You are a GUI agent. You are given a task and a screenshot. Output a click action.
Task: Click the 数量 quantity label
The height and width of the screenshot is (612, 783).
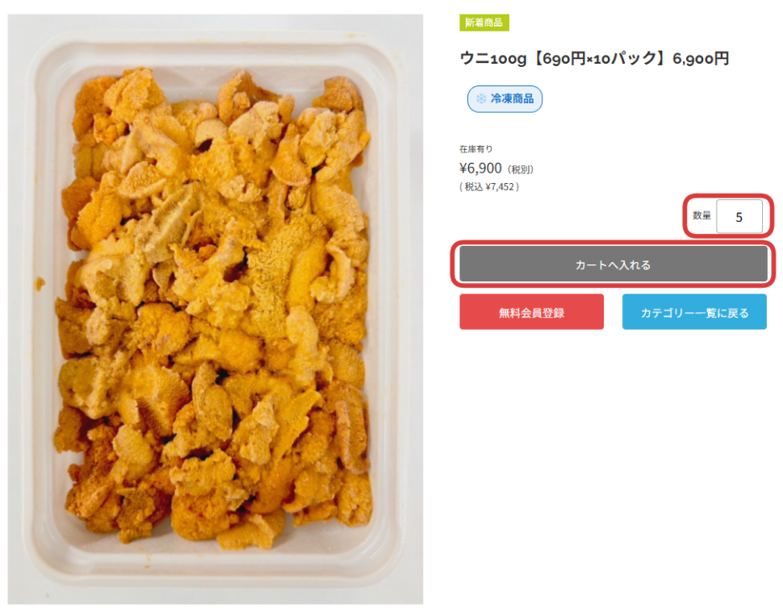click(x=701, y=215)
